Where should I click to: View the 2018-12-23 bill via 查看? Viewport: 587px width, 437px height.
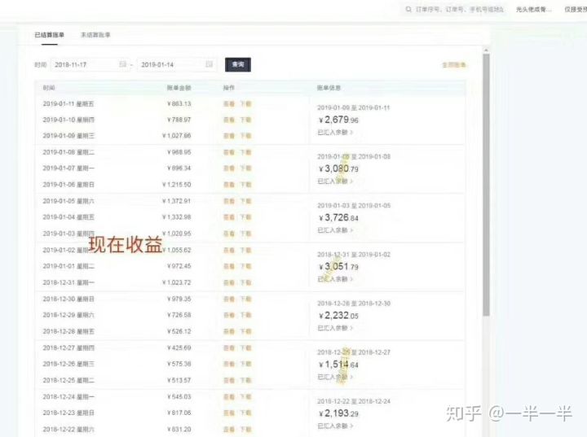pyautogui.click(x=229, y=413)
